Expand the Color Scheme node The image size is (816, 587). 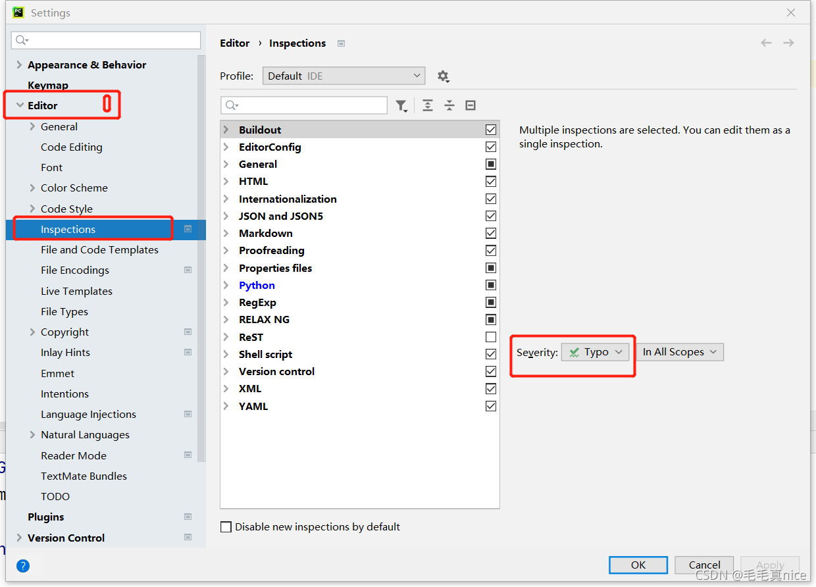tap(33, 188)
